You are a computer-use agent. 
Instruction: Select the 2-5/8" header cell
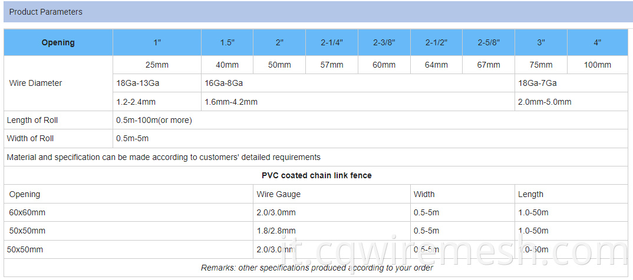489,42
